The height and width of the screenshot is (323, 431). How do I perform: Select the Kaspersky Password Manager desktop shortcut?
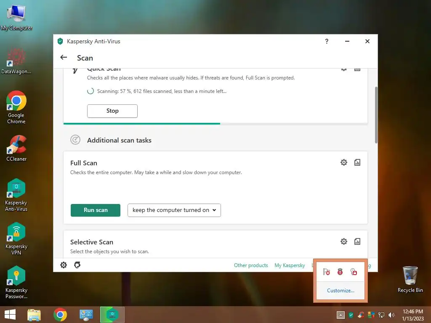tap(16, 282)
